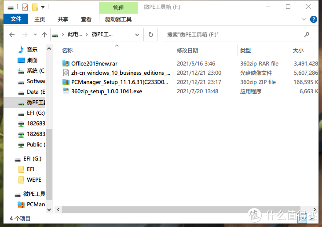
Task: Click the 360zip_setup_1.0.0.1041.exe file name
Action: click(106, 91)
